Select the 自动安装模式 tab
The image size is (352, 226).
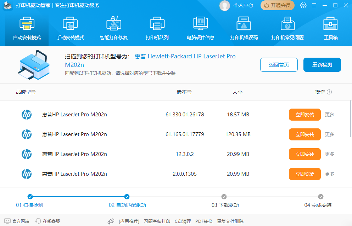point(26,28)
